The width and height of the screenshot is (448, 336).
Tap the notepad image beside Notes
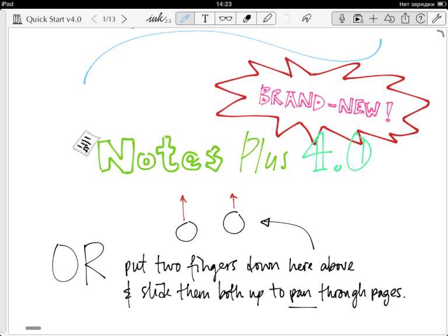[86, 143]
